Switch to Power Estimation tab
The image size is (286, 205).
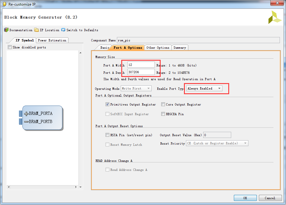(x=52, y=40)
